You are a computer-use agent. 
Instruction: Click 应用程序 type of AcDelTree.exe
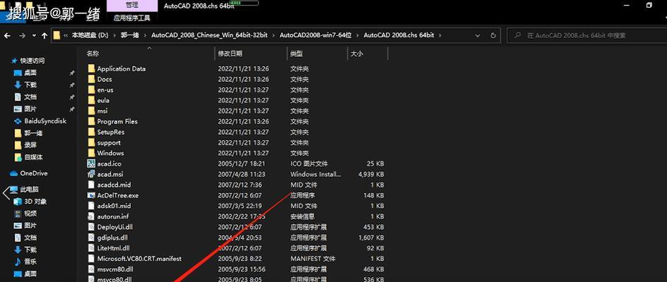click(x=303, y=195)
